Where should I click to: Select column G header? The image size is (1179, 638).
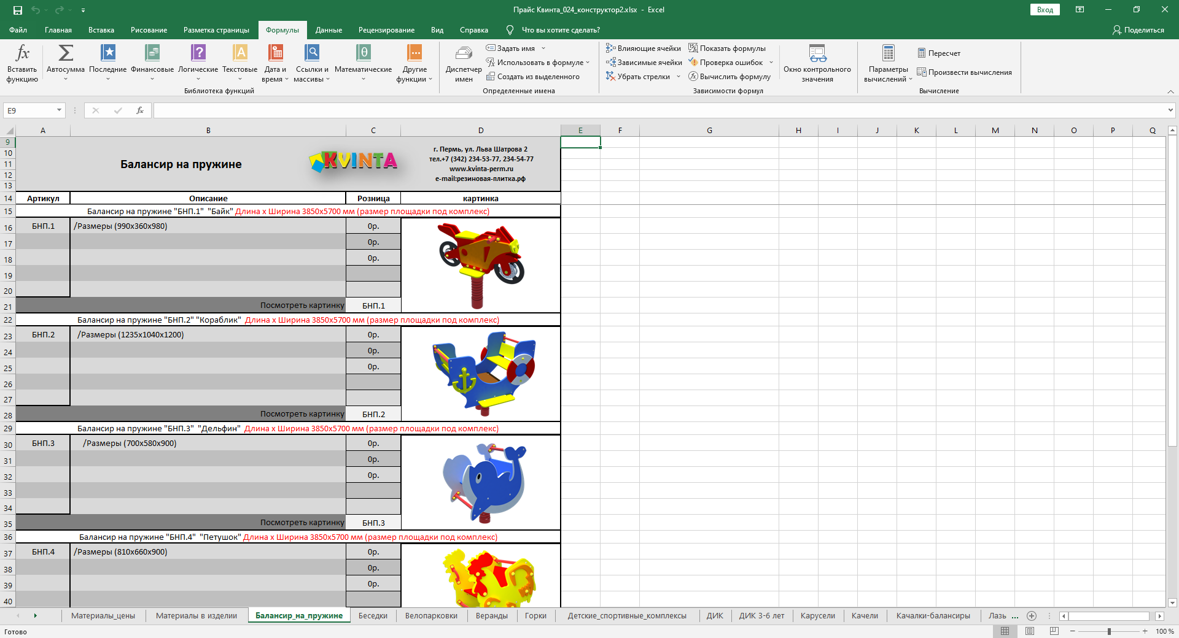[709, 131]
